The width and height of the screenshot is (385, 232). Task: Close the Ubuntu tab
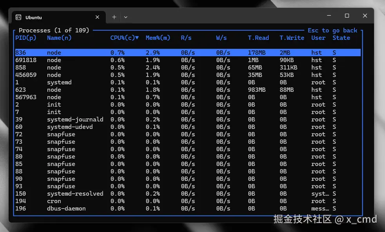pyautogui.click(x=97, y=17)
